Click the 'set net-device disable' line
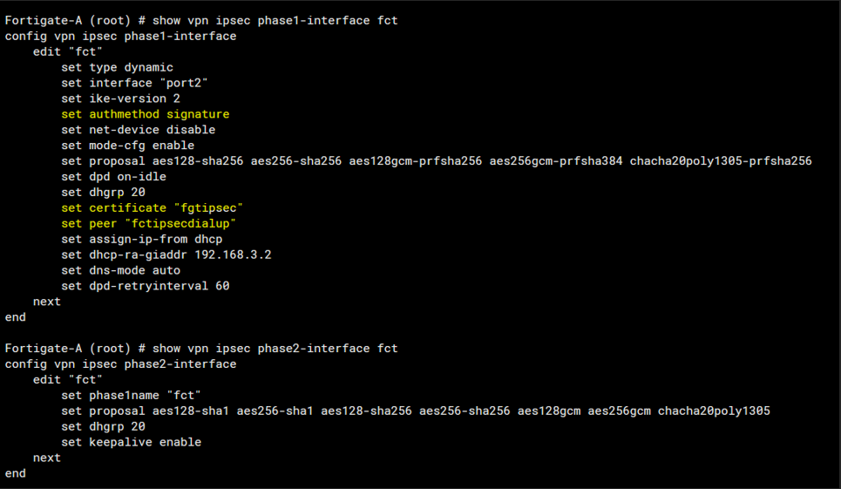The height and width of the screenshot is (489, 841). pyautogui.click(x=138, y=130)
